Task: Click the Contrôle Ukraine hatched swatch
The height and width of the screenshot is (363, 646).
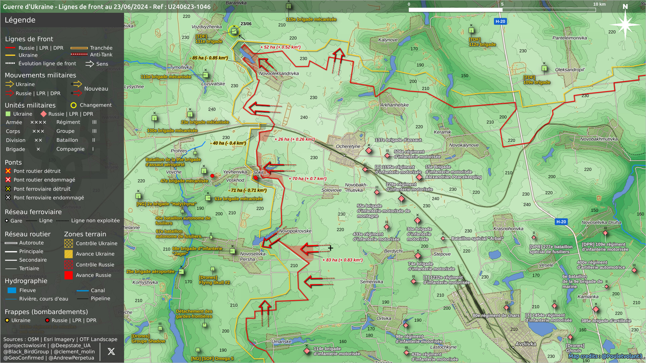Action: [x=69, y=243]
